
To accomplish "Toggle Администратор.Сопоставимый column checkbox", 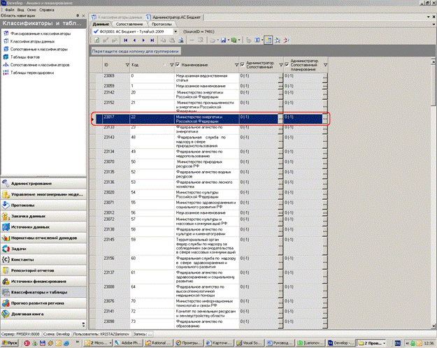I will tap(242, 65).
